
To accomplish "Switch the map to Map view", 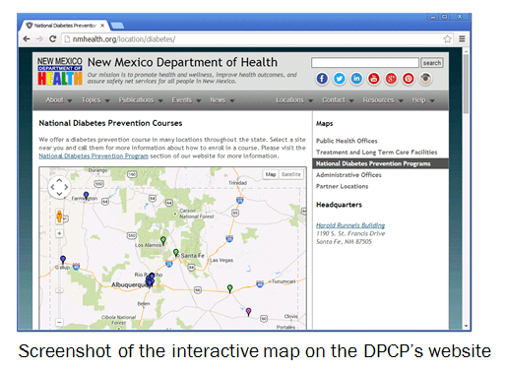I will pos(271,174).
